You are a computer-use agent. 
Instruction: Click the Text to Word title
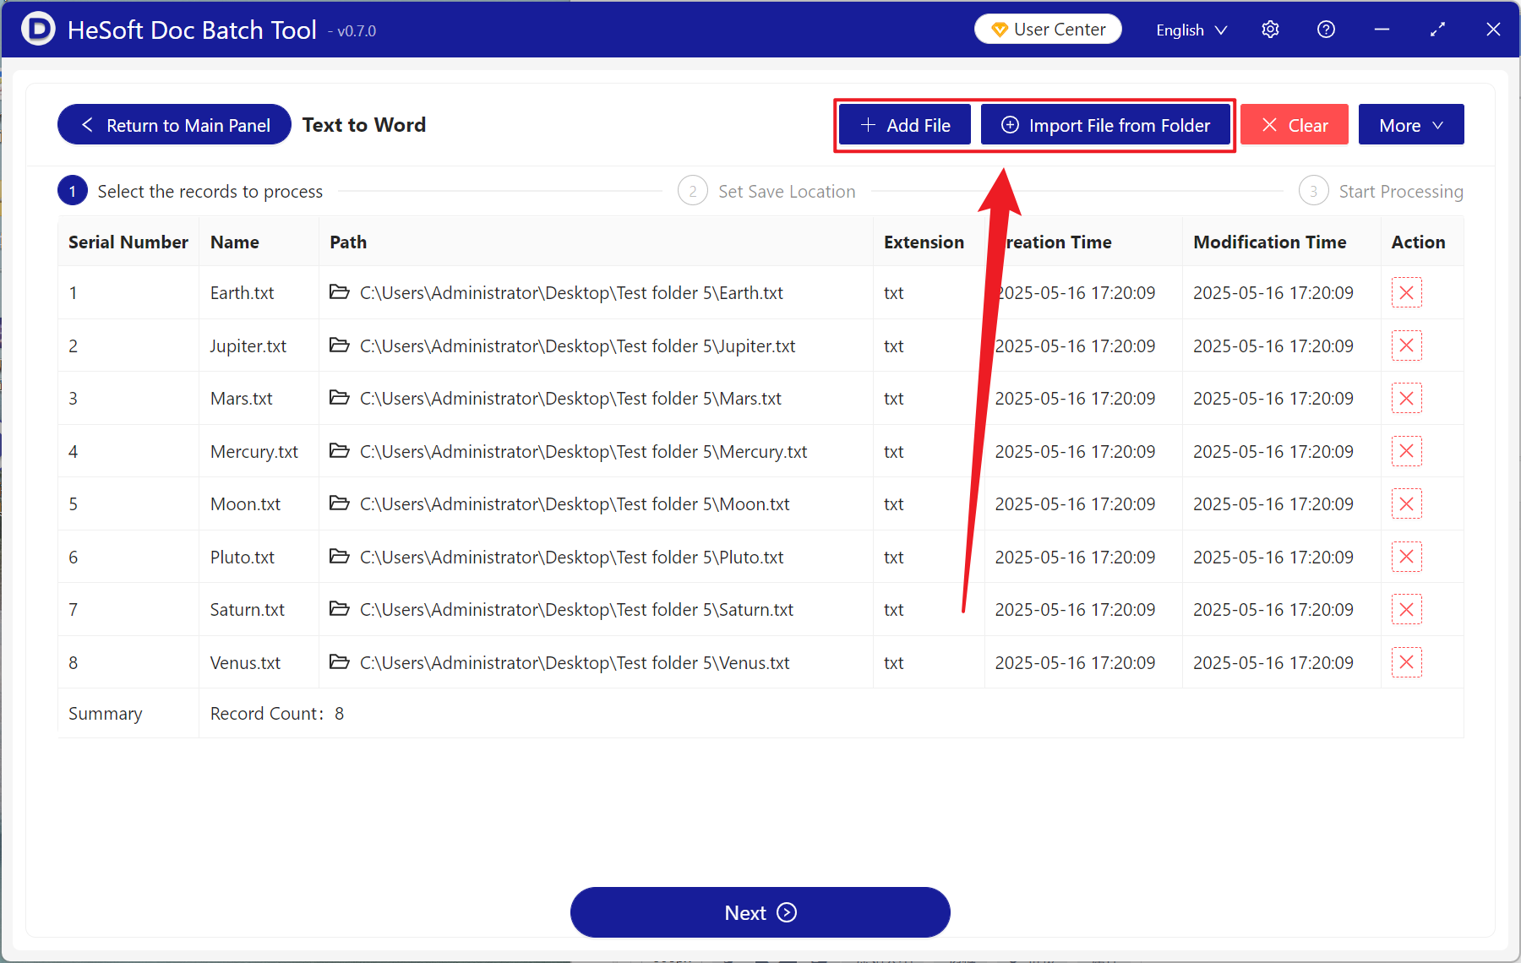(x=364, y=125)
